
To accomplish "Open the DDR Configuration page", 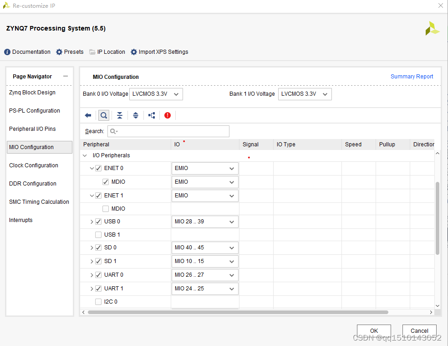I will tap(33, 184).
